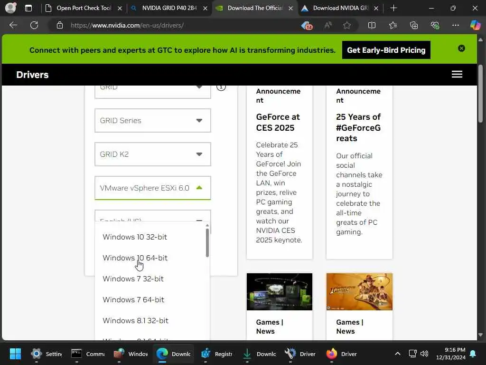Switch to the Open Port Check Tool tab

84,8
